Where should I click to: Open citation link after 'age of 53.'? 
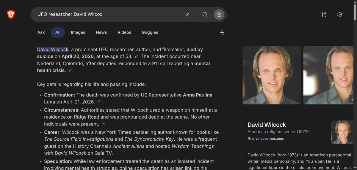[137, 56]
